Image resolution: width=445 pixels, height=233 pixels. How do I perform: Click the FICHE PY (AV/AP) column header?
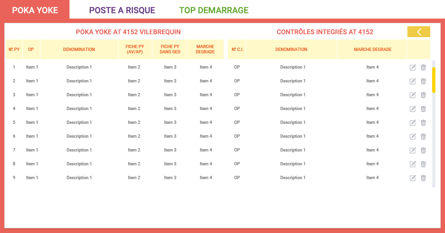tap(135, 50)
